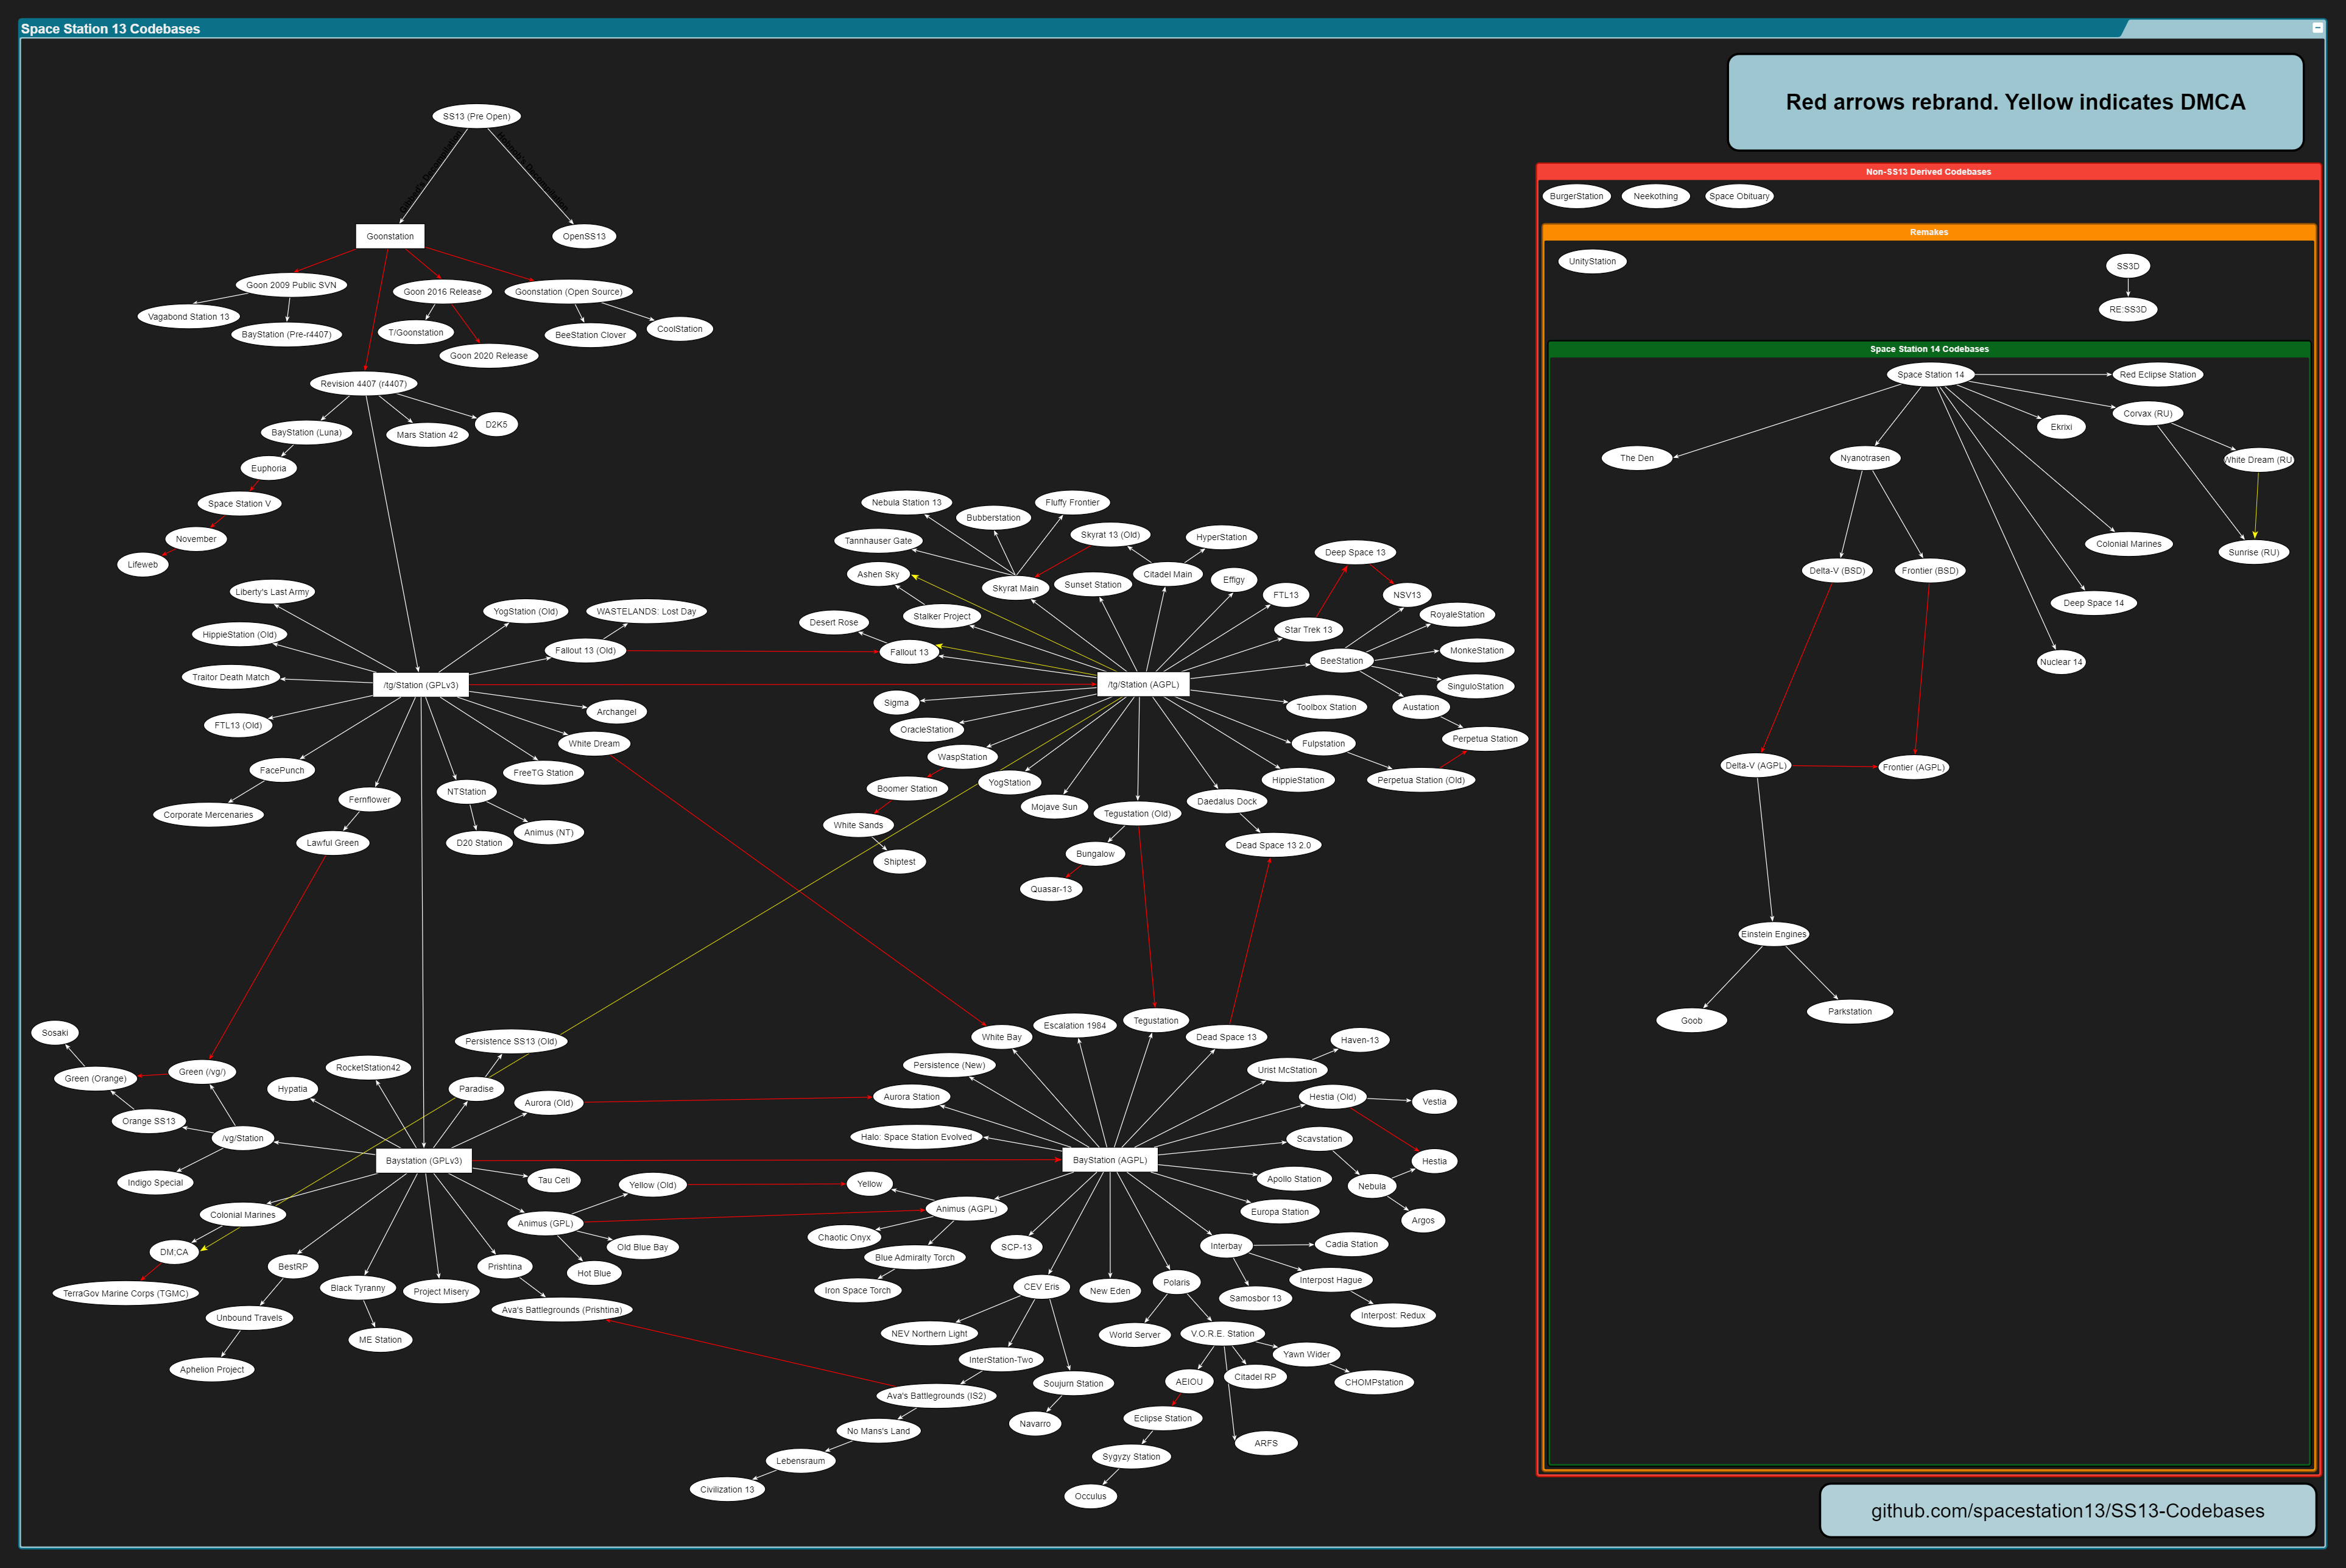The width and height of the screenshot is (2346, 1568).
Task: Select the Vagabond Station 13 node
Action: pyautogui.click(x=189, y=316)
